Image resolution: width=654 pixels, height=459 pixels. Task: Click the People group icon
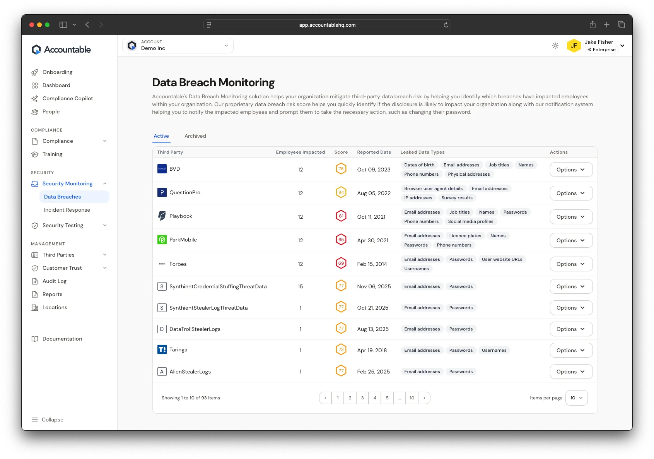coord(35,112)
